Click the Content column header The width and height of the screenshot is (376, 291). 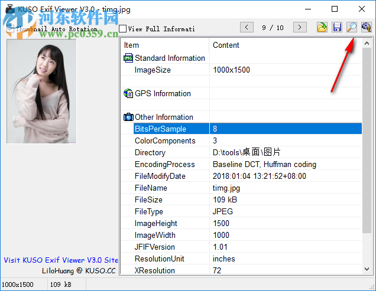[x=286, y=45]
